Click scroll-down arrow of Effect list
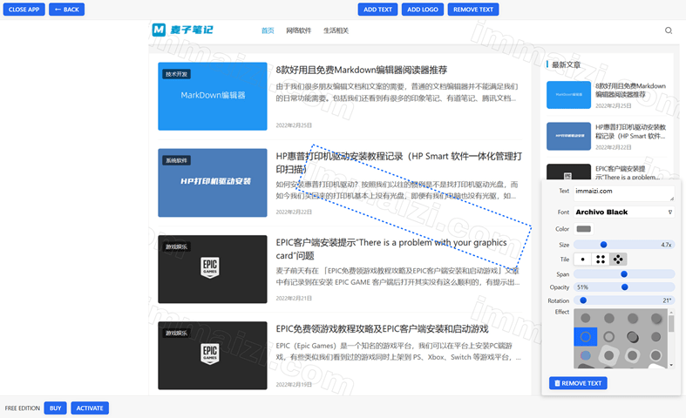This screenshot has width=686, height=418. (x=671, y=365)
